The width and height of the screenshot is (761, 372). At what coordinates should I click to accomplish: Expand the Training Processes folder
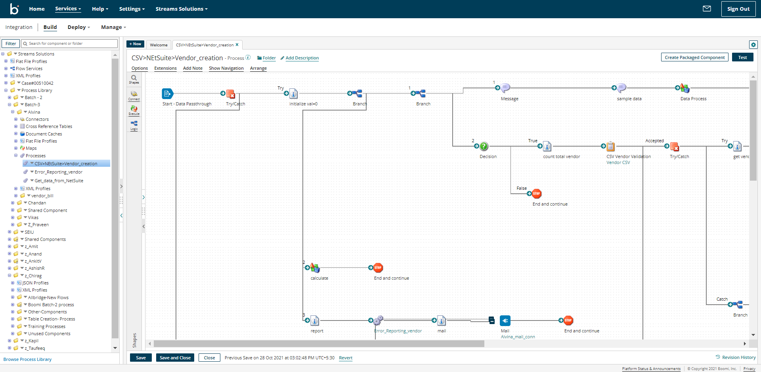click(13, 326)
